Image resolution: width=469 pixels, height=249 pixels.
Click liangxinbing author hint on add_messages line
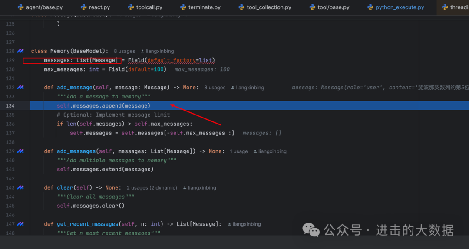click(x=270, y=151)
